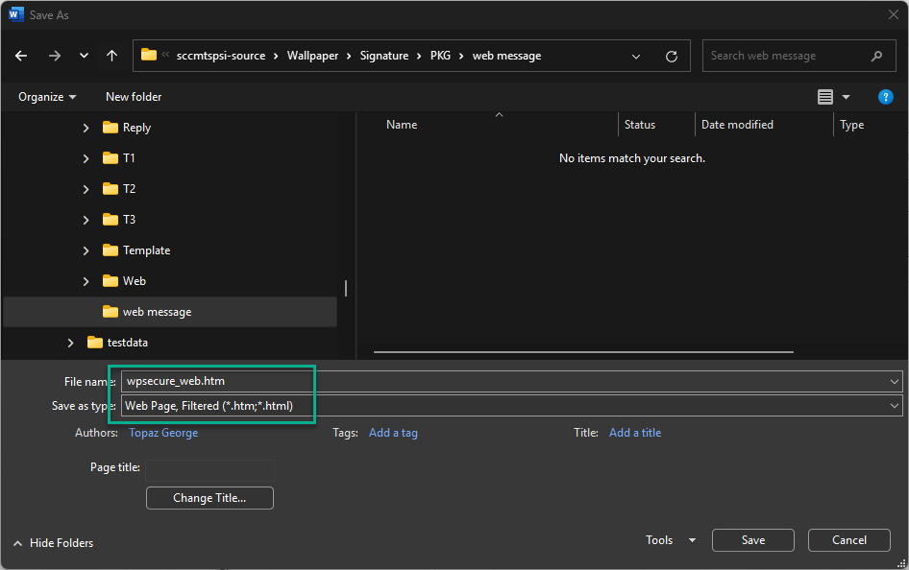The height and width of the screenshot is (570, 909).
Task: Go up one folder level arrow
Action: (111, 56)
